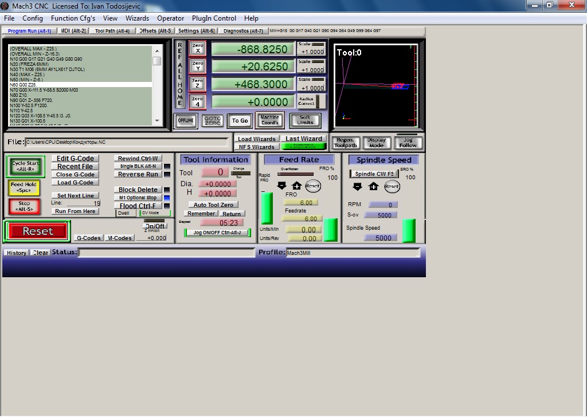
Task: Toggle Flood Ctrl-F coolant
Action: pyautogui.click(x=138, y=206)
